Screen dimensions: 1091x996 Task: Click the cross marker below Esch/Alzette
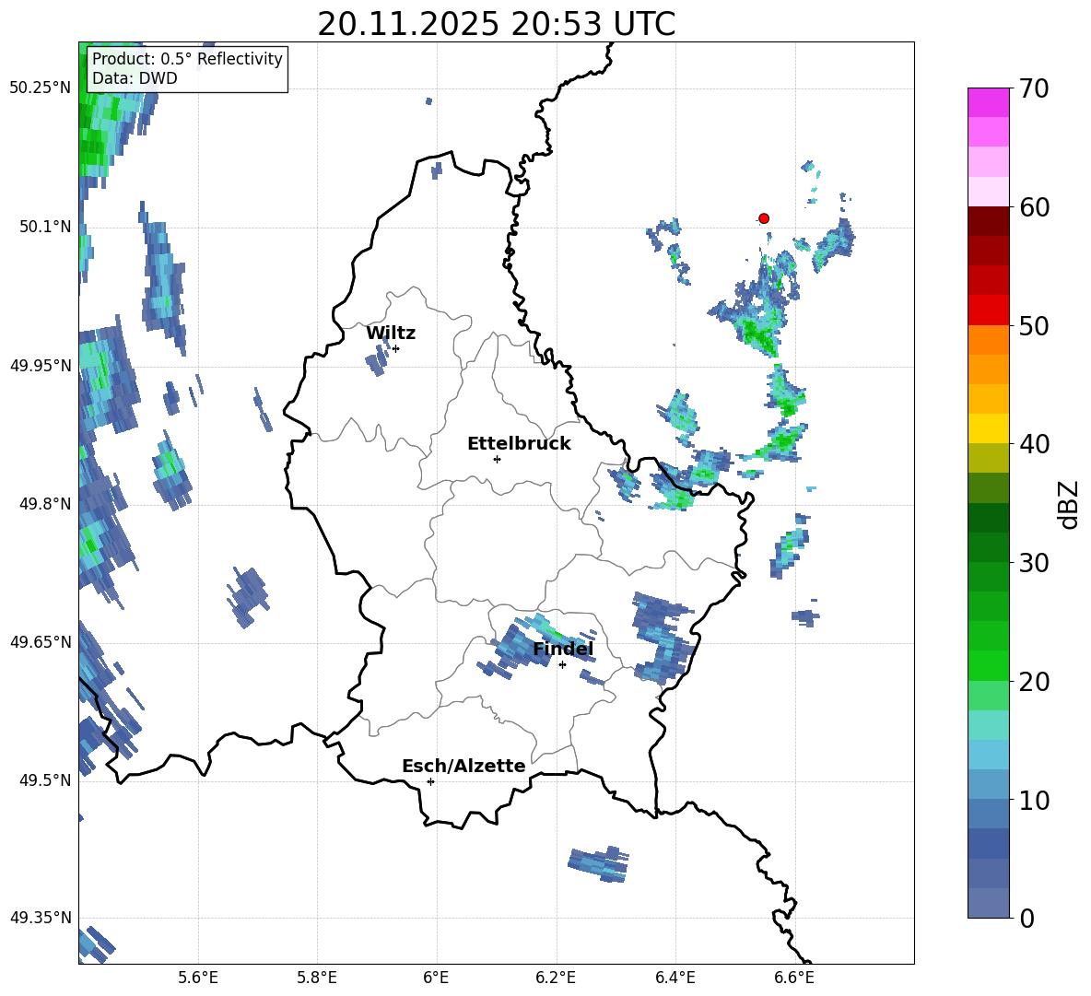point(430,781)
